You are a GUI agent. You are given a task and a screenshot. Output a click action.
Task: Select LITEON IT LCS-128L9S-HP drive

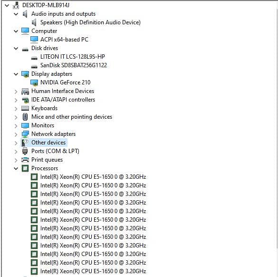pos(73,57)
